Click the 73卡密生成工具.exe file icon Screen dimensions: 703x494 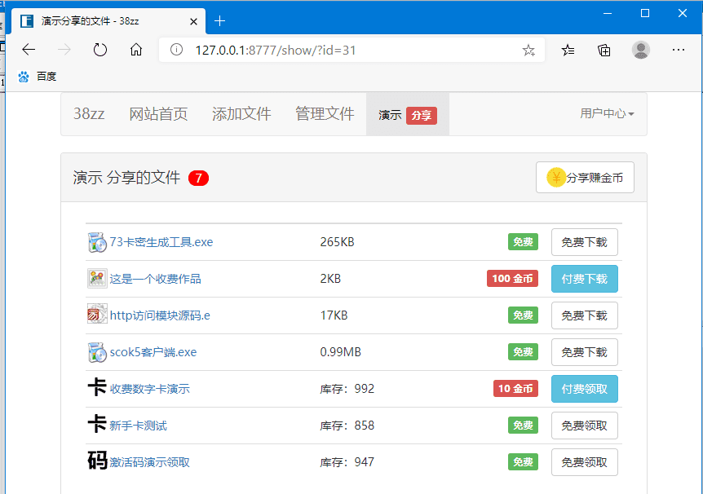pos(97,242)
